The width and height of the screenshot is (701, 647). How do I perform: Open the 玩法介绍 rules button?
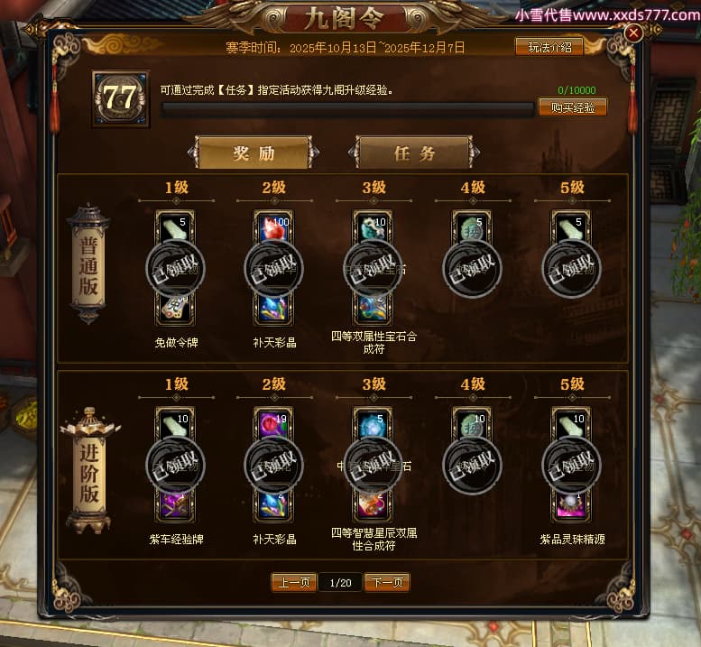(549, 47)
